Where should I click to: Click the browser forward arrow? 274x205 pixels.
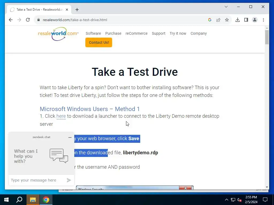(19, 20)
